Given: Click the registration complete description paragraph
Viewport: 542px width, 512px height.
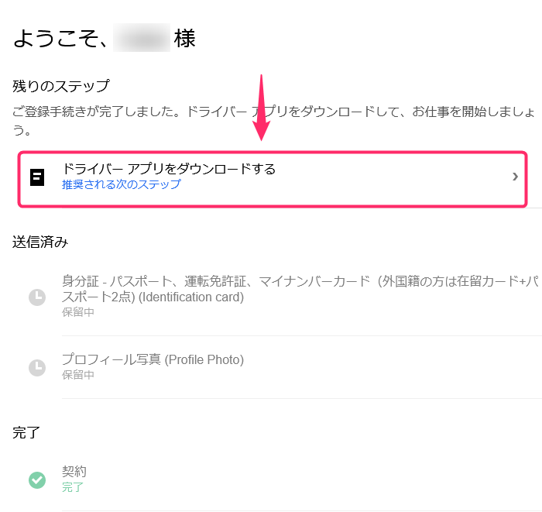Looking at the screenshot, I should (273, 121).
